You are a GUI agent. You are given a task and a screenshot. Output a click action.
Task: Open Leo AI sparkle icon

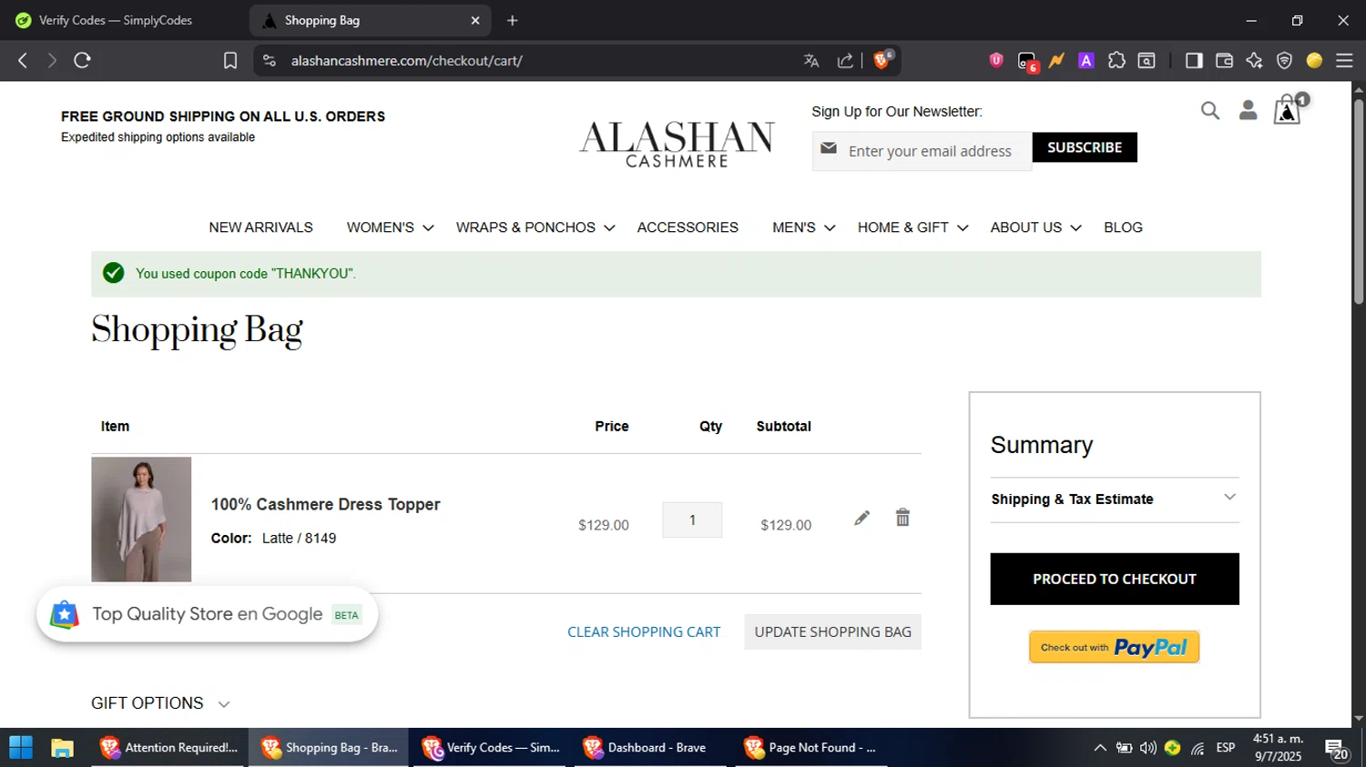point(1254,60)
